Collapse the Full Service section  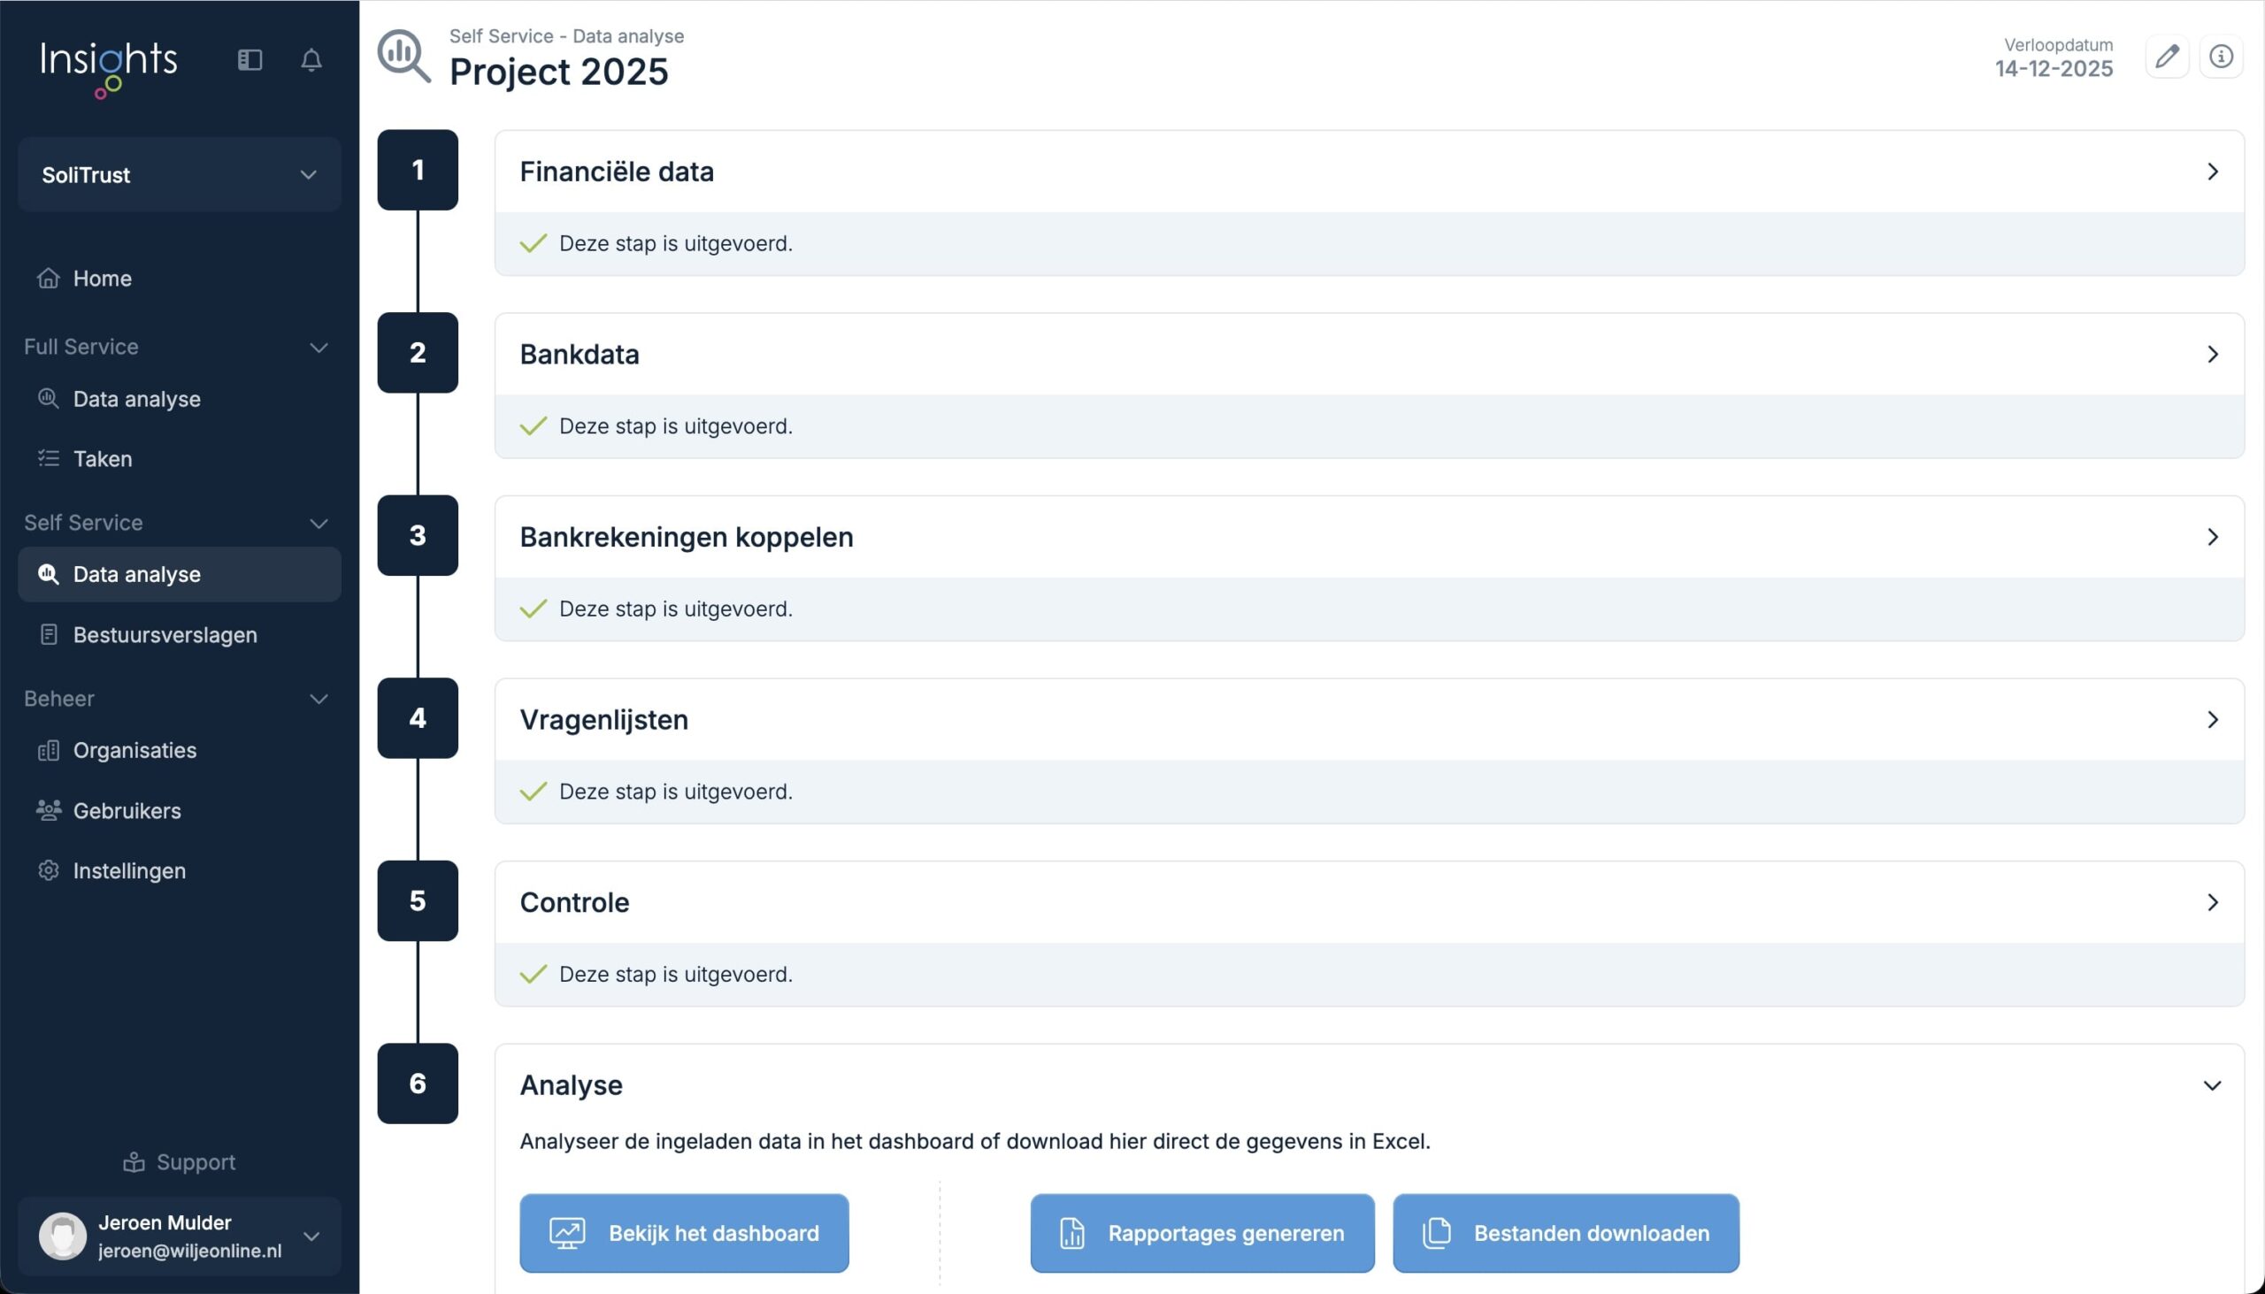tap(319, 347)
